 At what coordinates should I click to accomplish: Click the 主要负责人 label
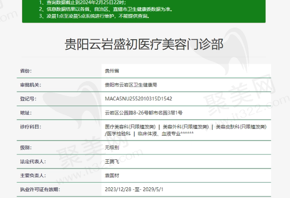tap(33, 176)
